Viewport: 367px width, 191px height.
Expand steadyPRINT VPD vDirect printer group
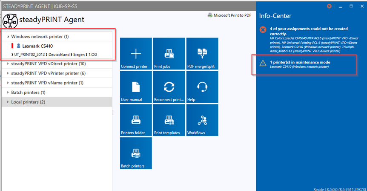[x=8, y=64]
